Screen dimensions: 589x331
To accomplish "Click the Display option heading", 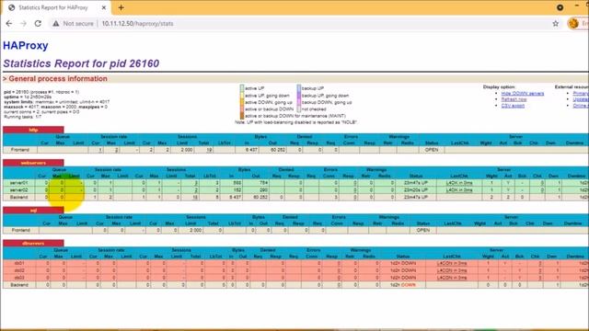I will click(499, 86).
